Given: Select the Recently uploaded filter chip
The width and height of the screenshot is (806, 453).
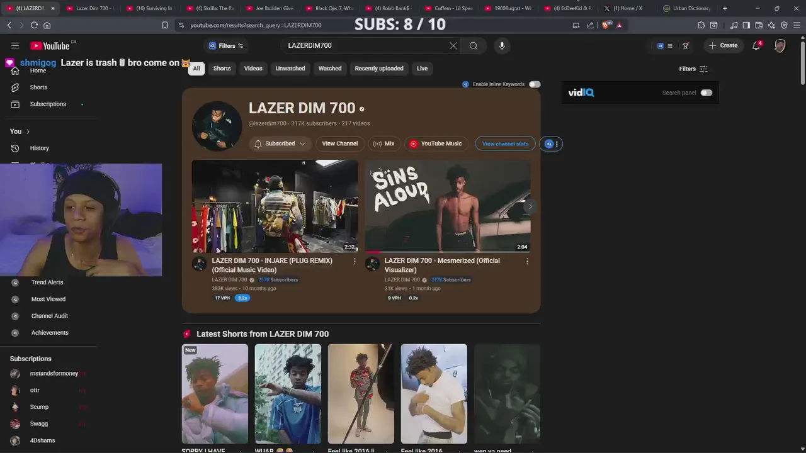Looking at the screenshot, I should click(x=379, y=69).
